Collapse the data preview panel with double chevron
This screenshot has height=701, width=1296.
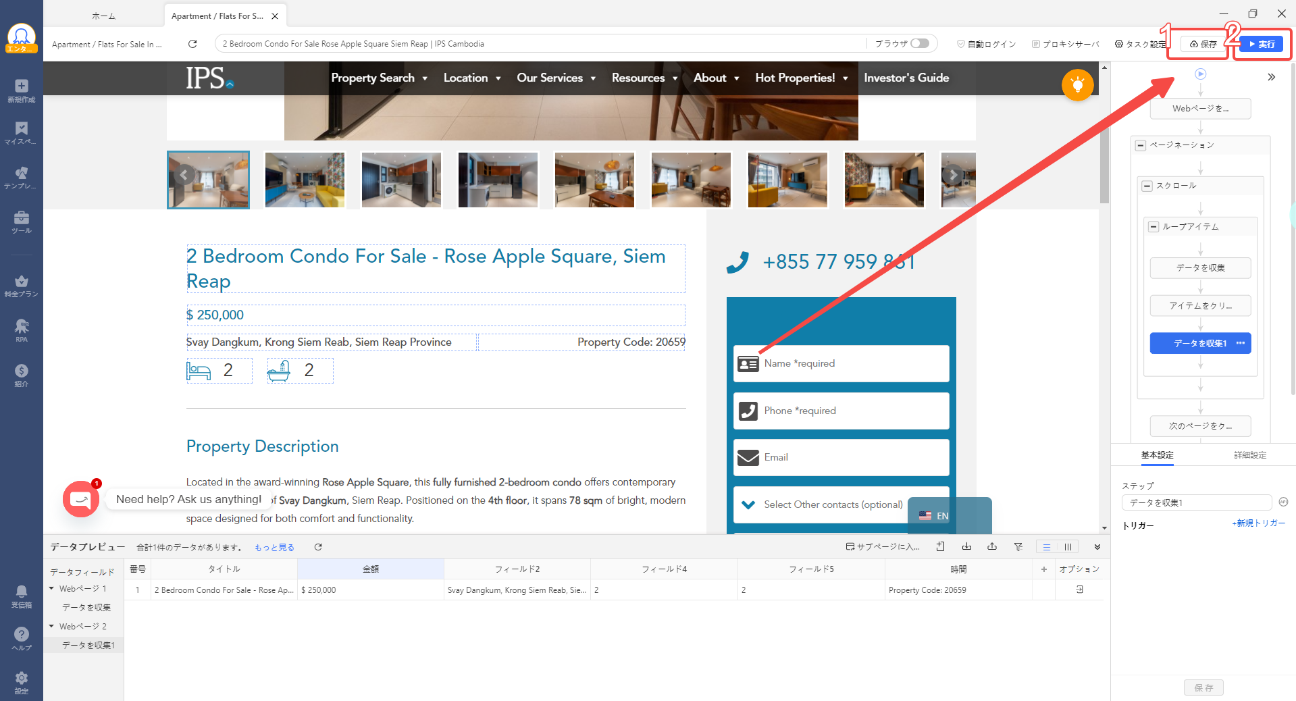pyautogui.click(x=1097, y=547)
